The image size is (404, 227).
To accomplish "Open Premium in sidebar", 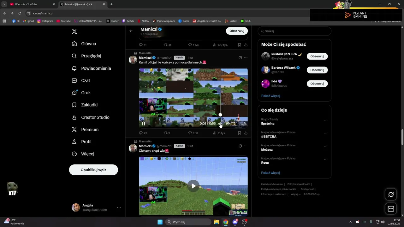I will point(85,129).
